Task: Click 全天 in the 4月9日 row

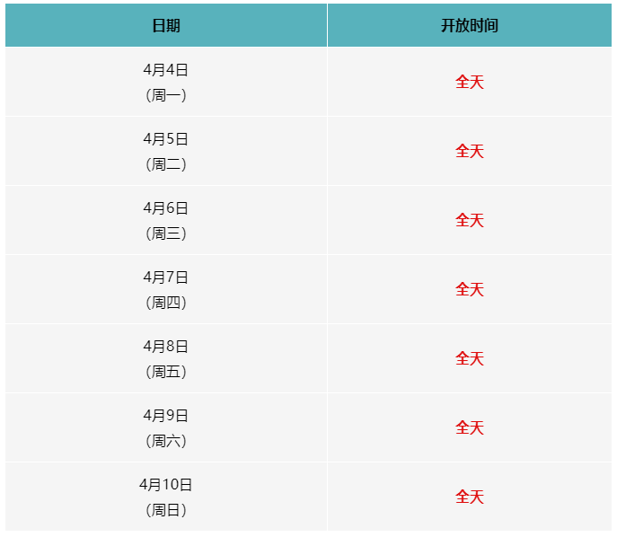Action: [470, 427]
